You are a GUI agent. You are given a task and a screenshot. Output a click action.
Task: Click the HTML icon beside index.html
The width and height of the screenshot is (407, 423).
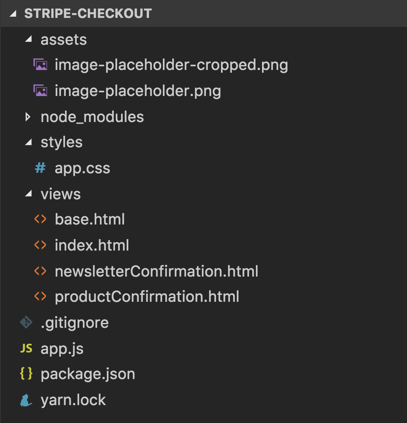tap(40, 245)
